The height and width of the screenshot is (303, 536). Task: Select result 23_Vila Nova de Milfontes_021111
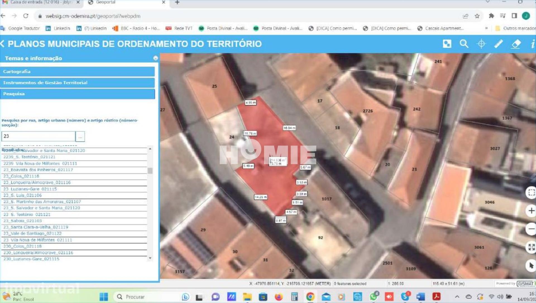38,240
